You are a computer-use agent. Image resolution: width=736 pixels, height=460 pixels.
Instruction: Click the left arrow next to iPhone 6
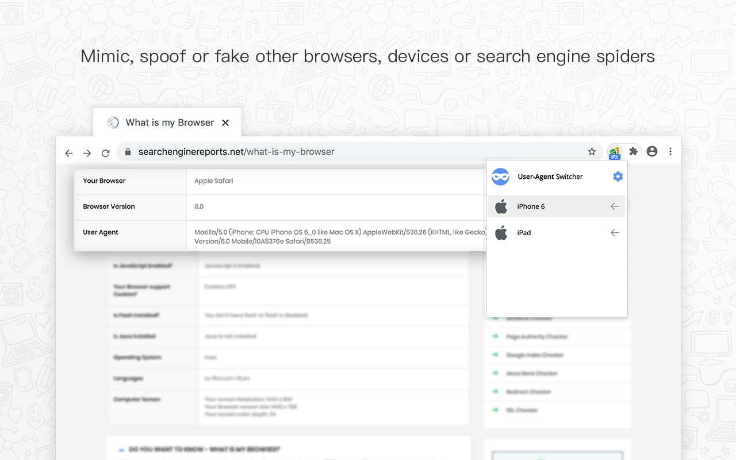(x=614, y=206)
